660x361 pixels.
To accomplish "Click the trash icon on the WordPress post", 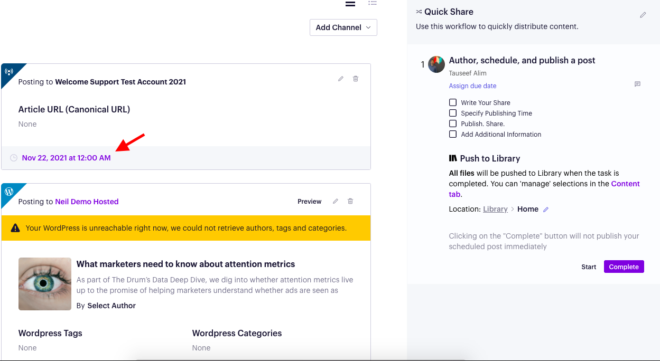I will coord(350,201).
